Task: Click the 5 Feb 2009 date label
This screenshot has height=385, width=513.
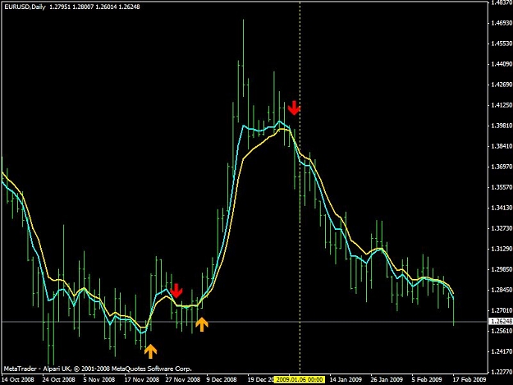Action: point(427,379)
